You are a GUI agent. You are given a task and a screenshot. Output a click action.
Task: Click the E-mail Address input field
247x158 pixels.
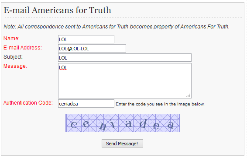pos(92,48)
